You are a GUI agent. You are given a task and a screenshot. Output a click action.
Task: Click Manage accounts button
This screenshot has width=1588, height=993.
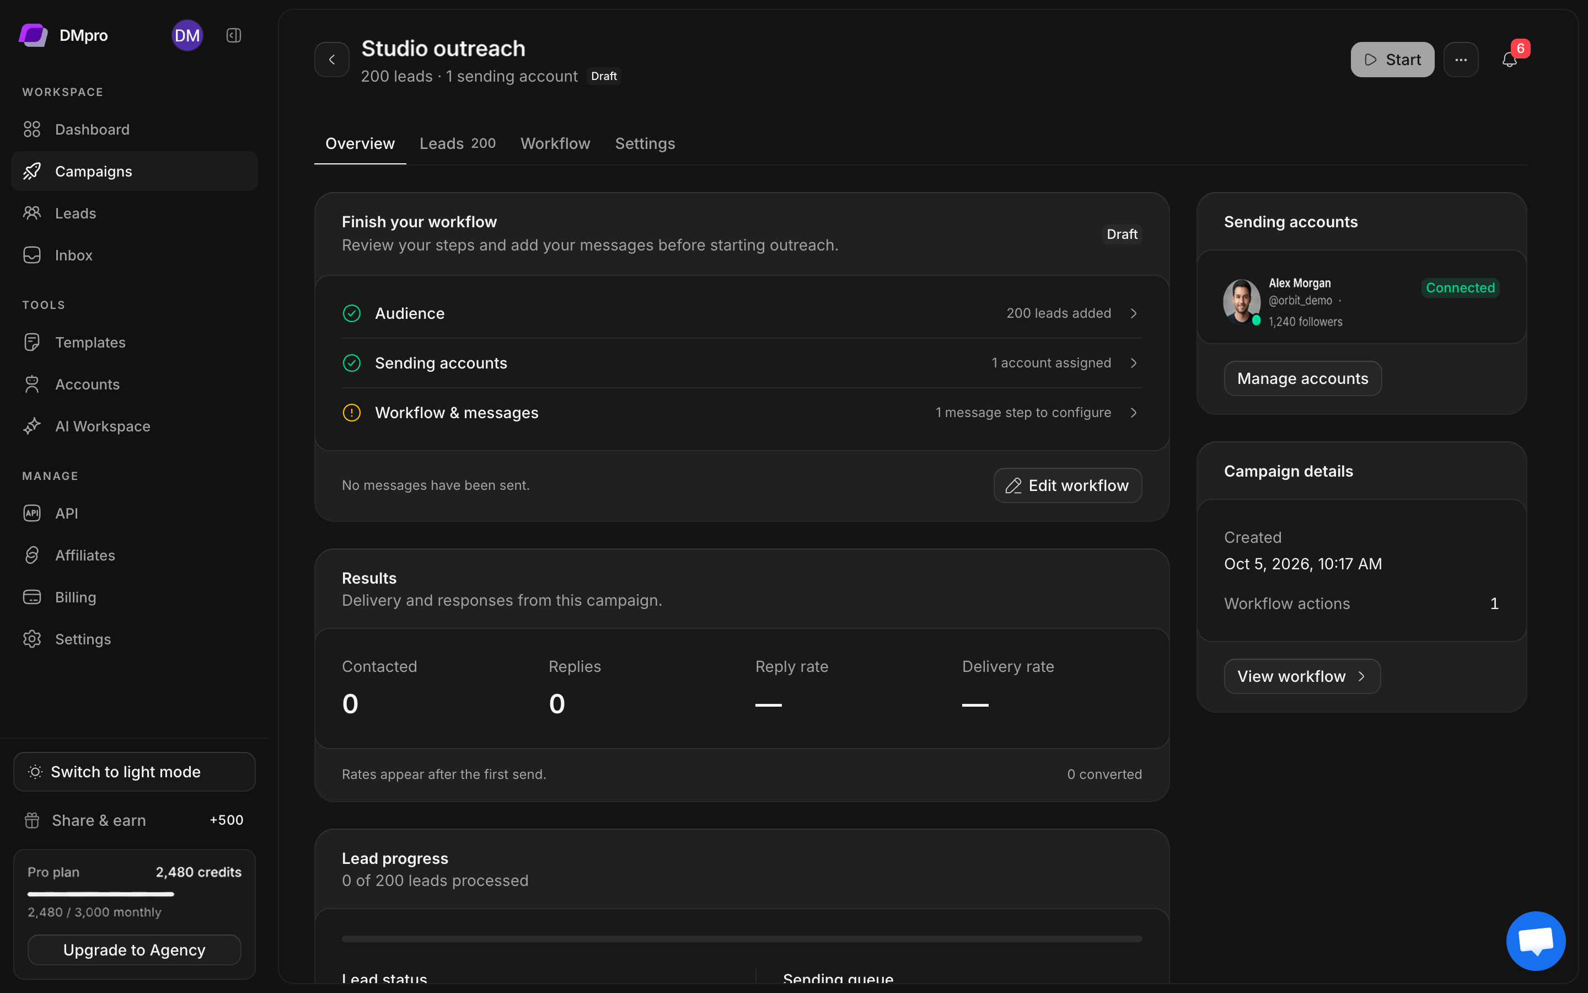pos(1302,378)
